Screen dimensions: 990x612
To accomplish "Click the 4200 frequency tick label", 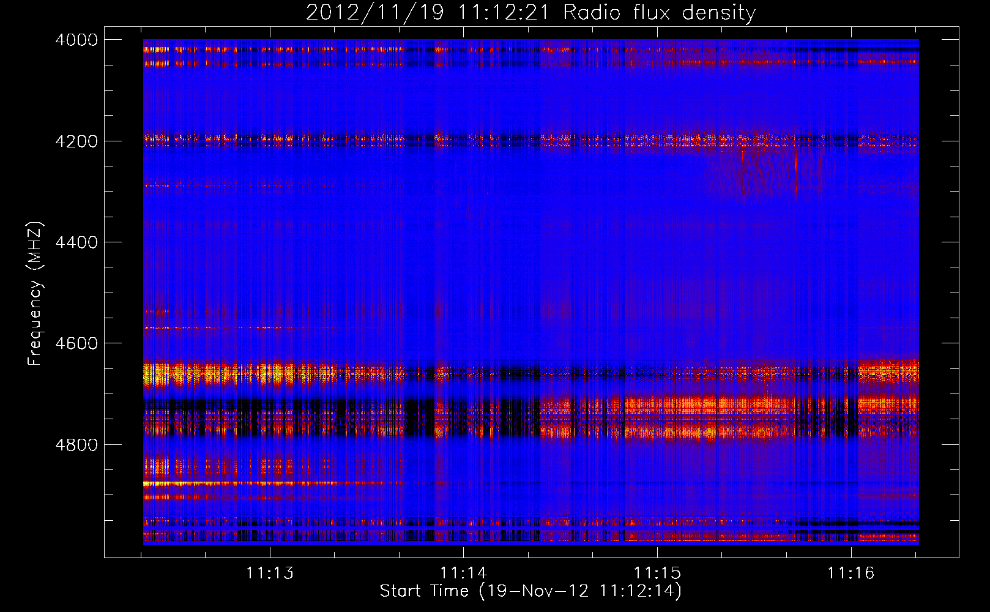I will [x=76, y=141].
